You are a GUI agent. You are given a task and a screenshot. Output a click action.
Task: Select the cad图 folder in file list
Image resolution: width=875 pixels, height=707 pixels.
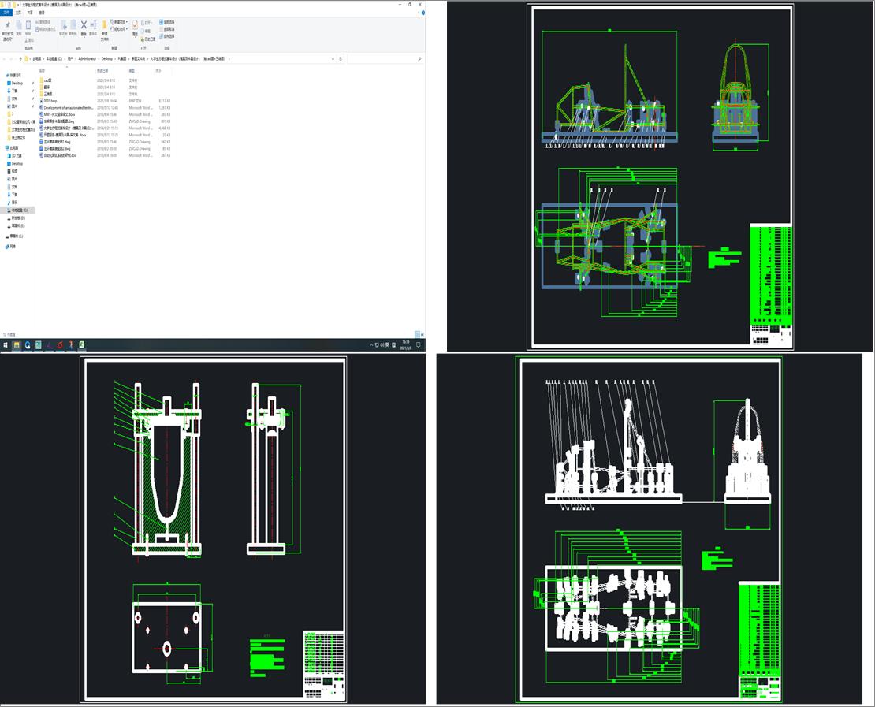[x=47, y=80]
